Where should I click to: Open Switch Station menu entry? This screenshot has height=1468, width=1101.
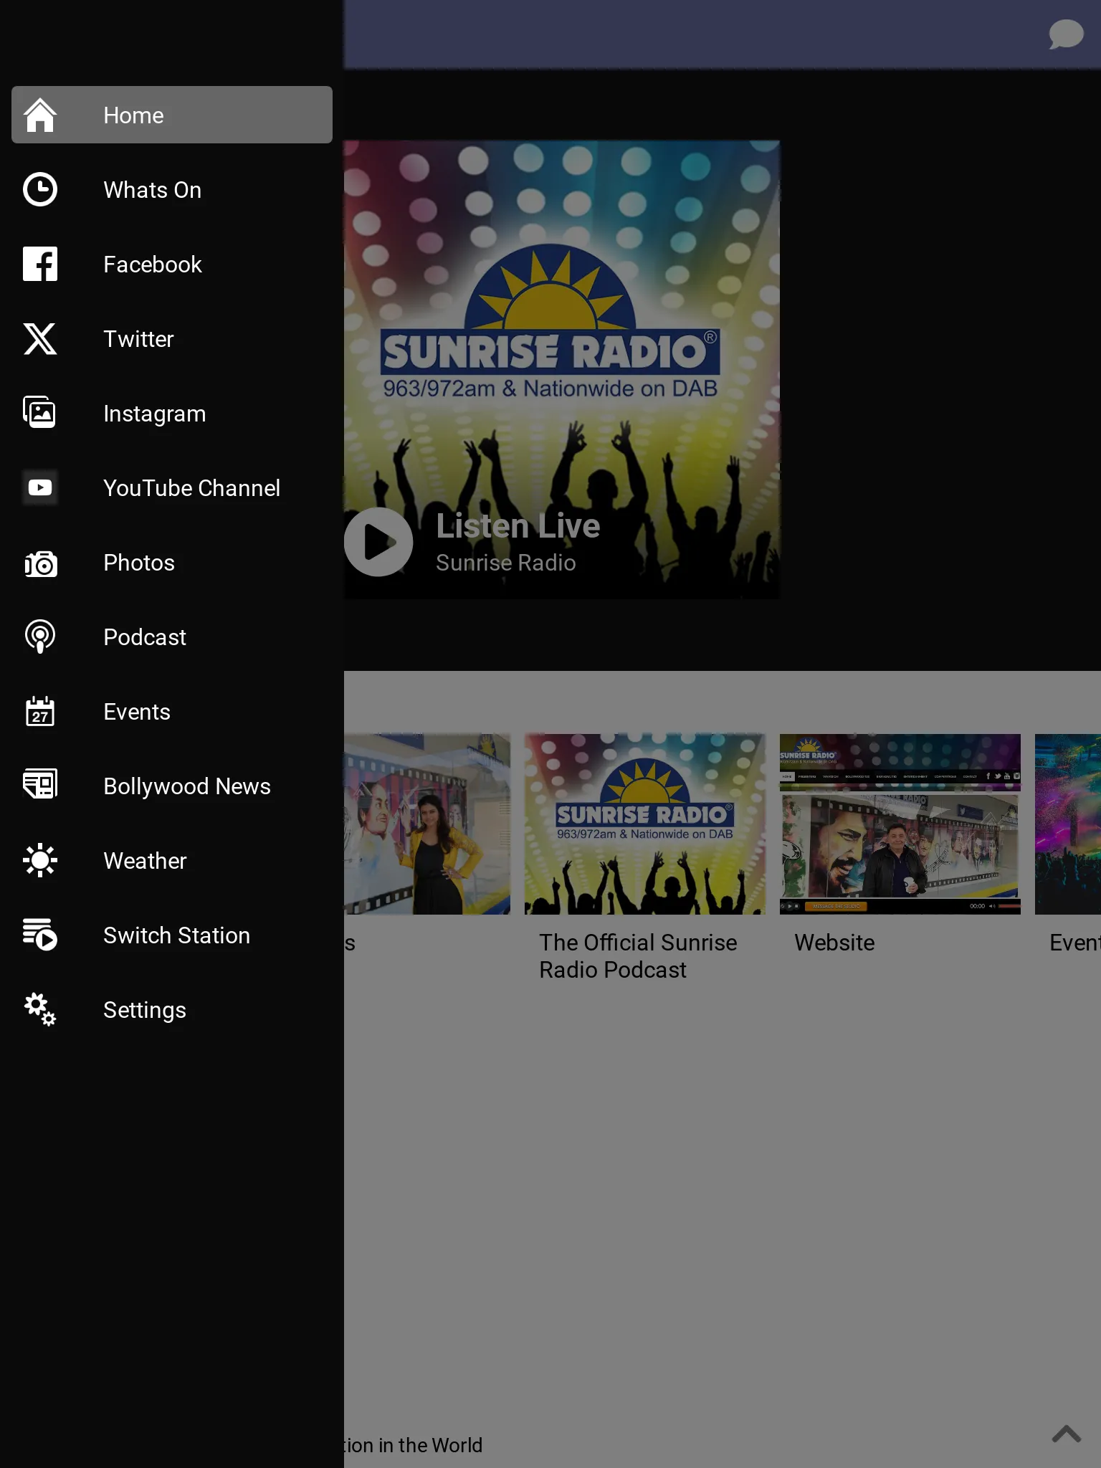tap(172, 935)
